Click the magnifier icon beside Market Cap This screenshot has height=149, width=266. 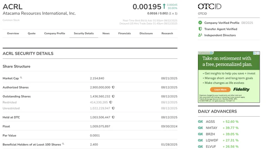(x=21, y=78)
